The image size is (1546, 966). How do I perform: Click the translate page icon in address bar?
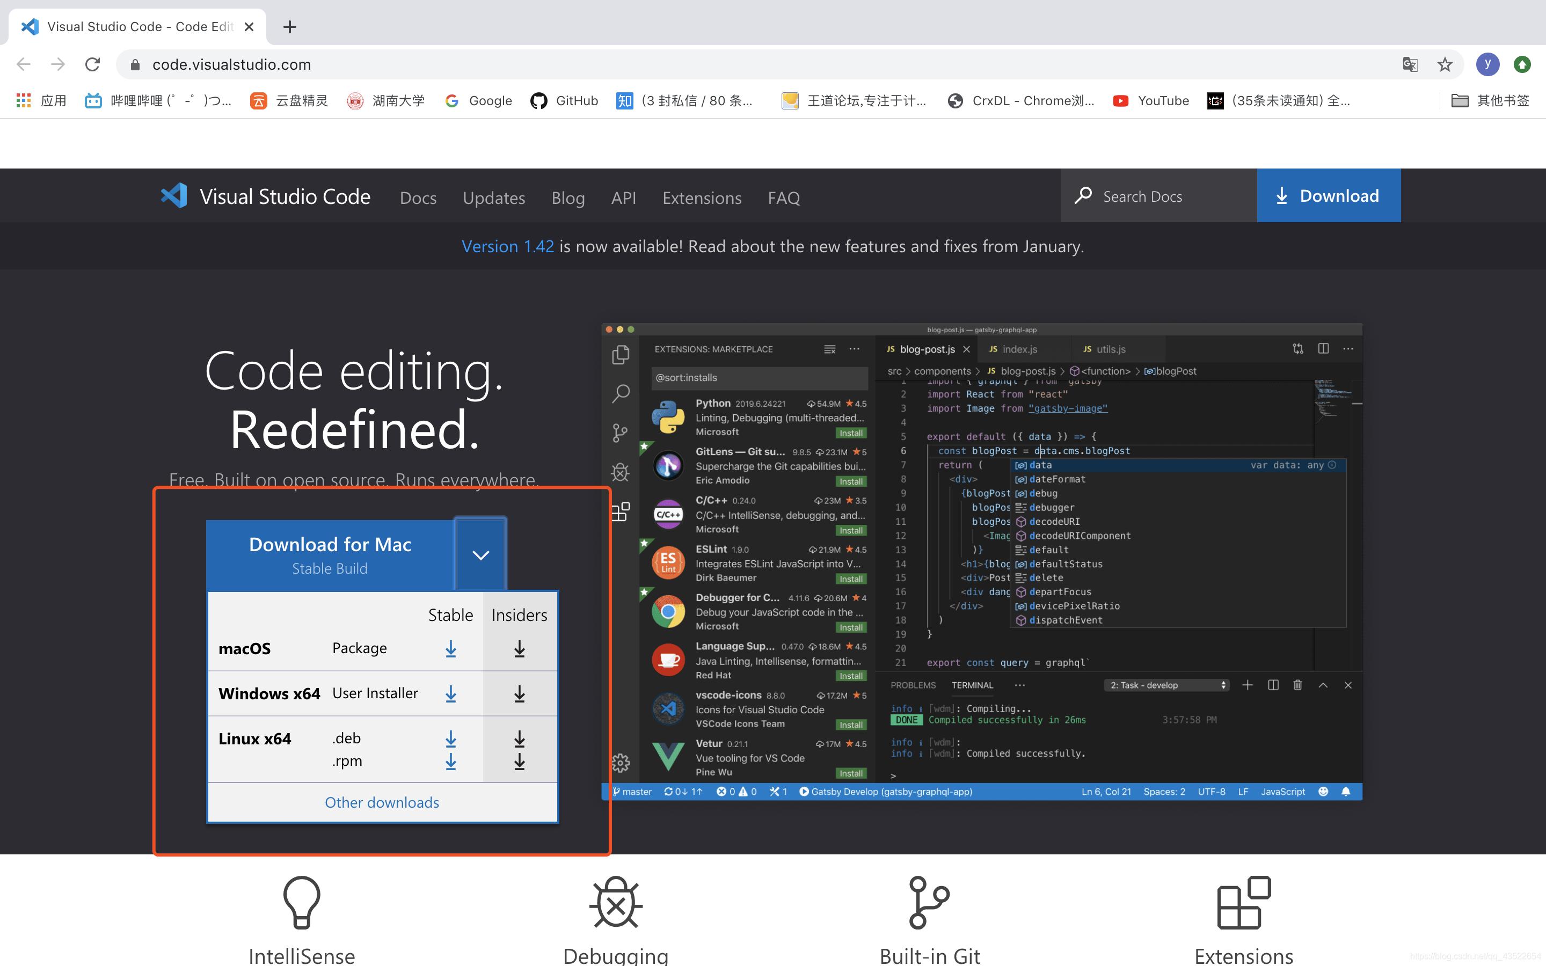click(x=1410, y=64)
